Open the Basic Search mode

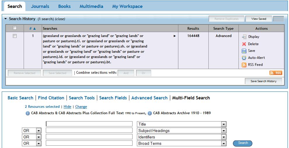coord(20,98)
